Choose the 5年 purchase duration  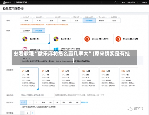pyautogui.click(x=77, y=102)
